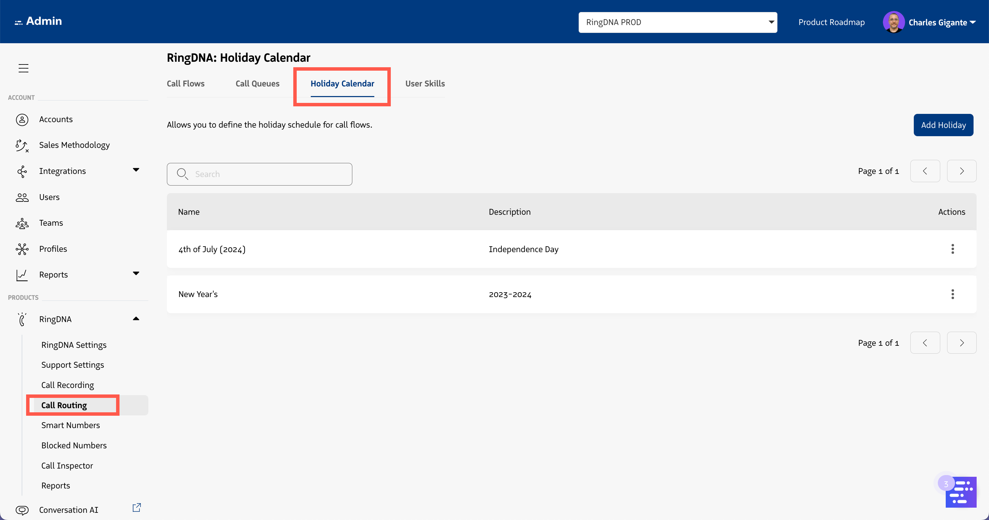This screenshot has height=520, width=989.
Task: Open the RingDNA PROD account dropdown
Action: [x=678, y=22]
